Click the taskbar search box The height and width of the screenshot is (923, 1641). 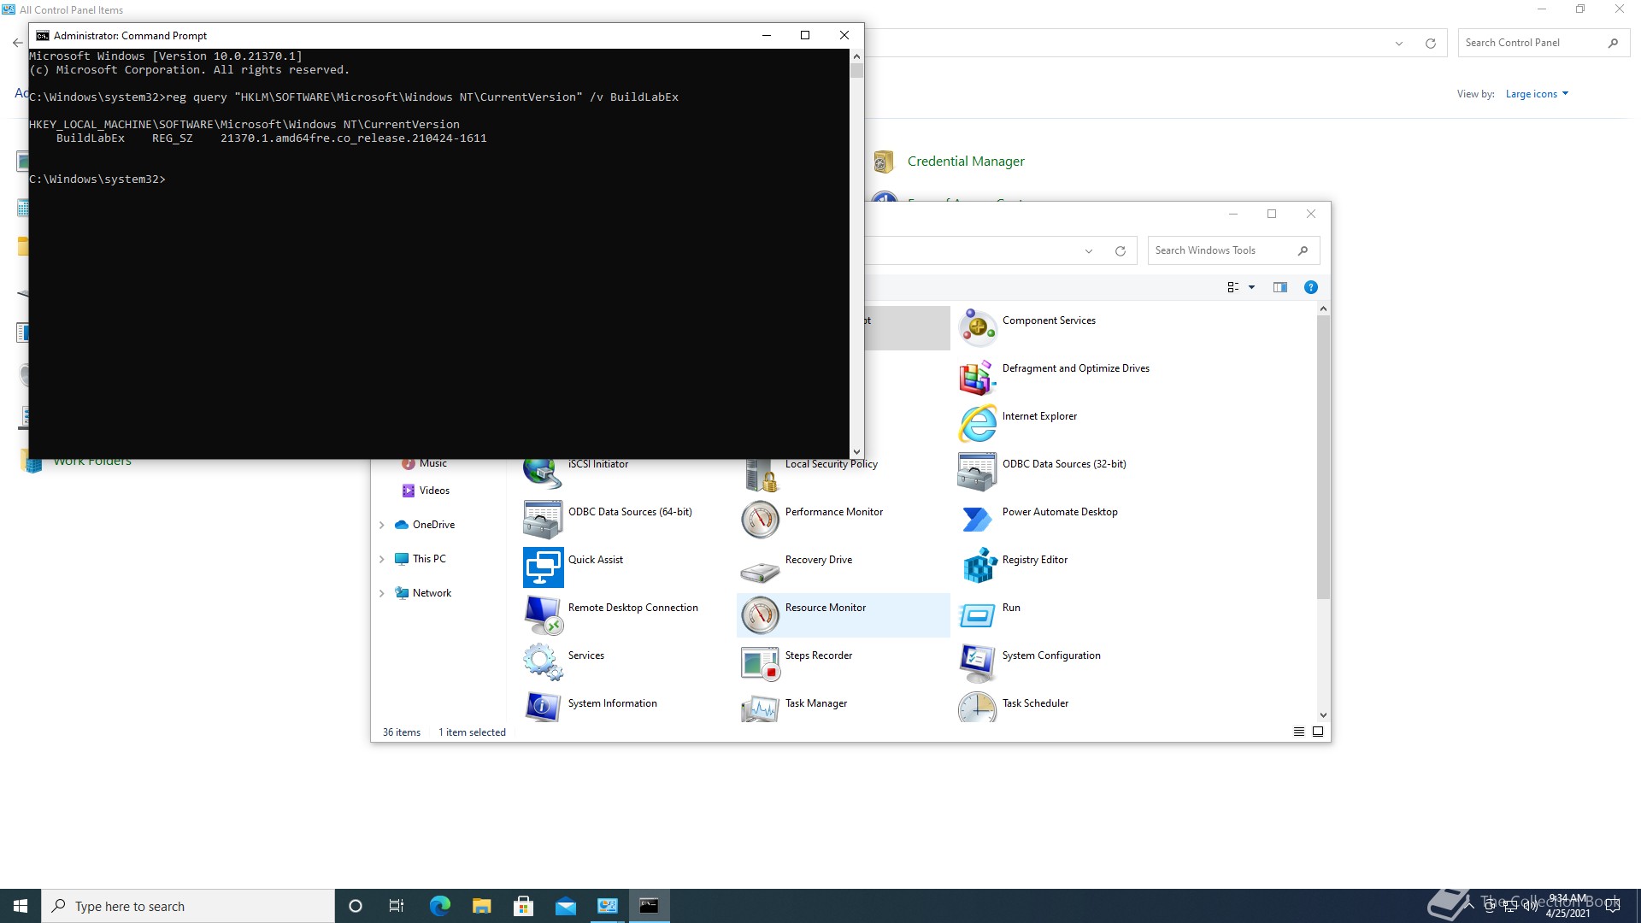pyautogui.click(x=188, y=906)
